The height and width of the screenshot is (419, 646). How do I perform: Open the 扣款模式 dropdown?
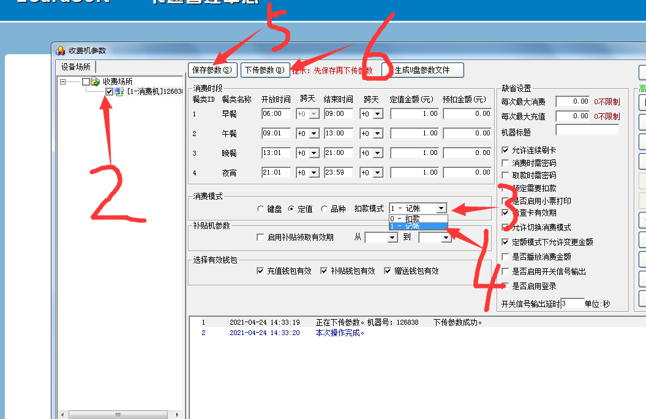click(x=442, y=207)
